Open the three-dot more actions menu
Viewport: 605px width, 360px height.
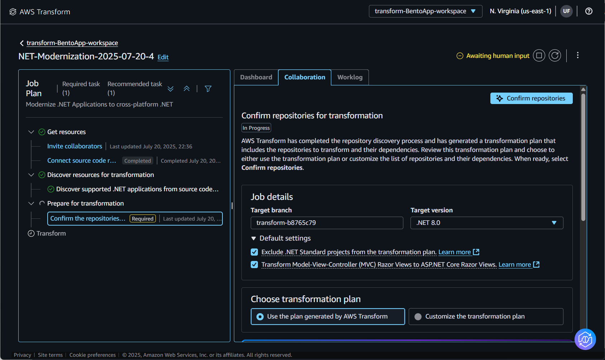(578, 55)
